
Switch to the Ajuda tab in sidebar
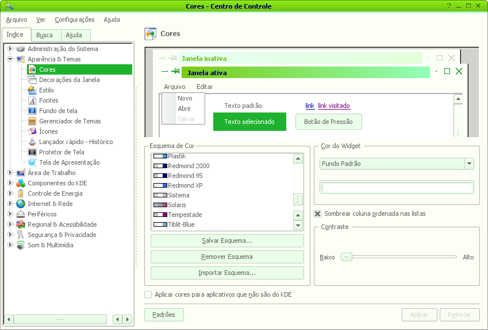(x=76, y=36)
